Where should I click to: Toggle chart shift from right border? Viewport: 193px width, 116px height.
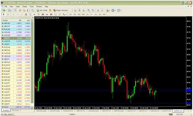click(102, 10)
